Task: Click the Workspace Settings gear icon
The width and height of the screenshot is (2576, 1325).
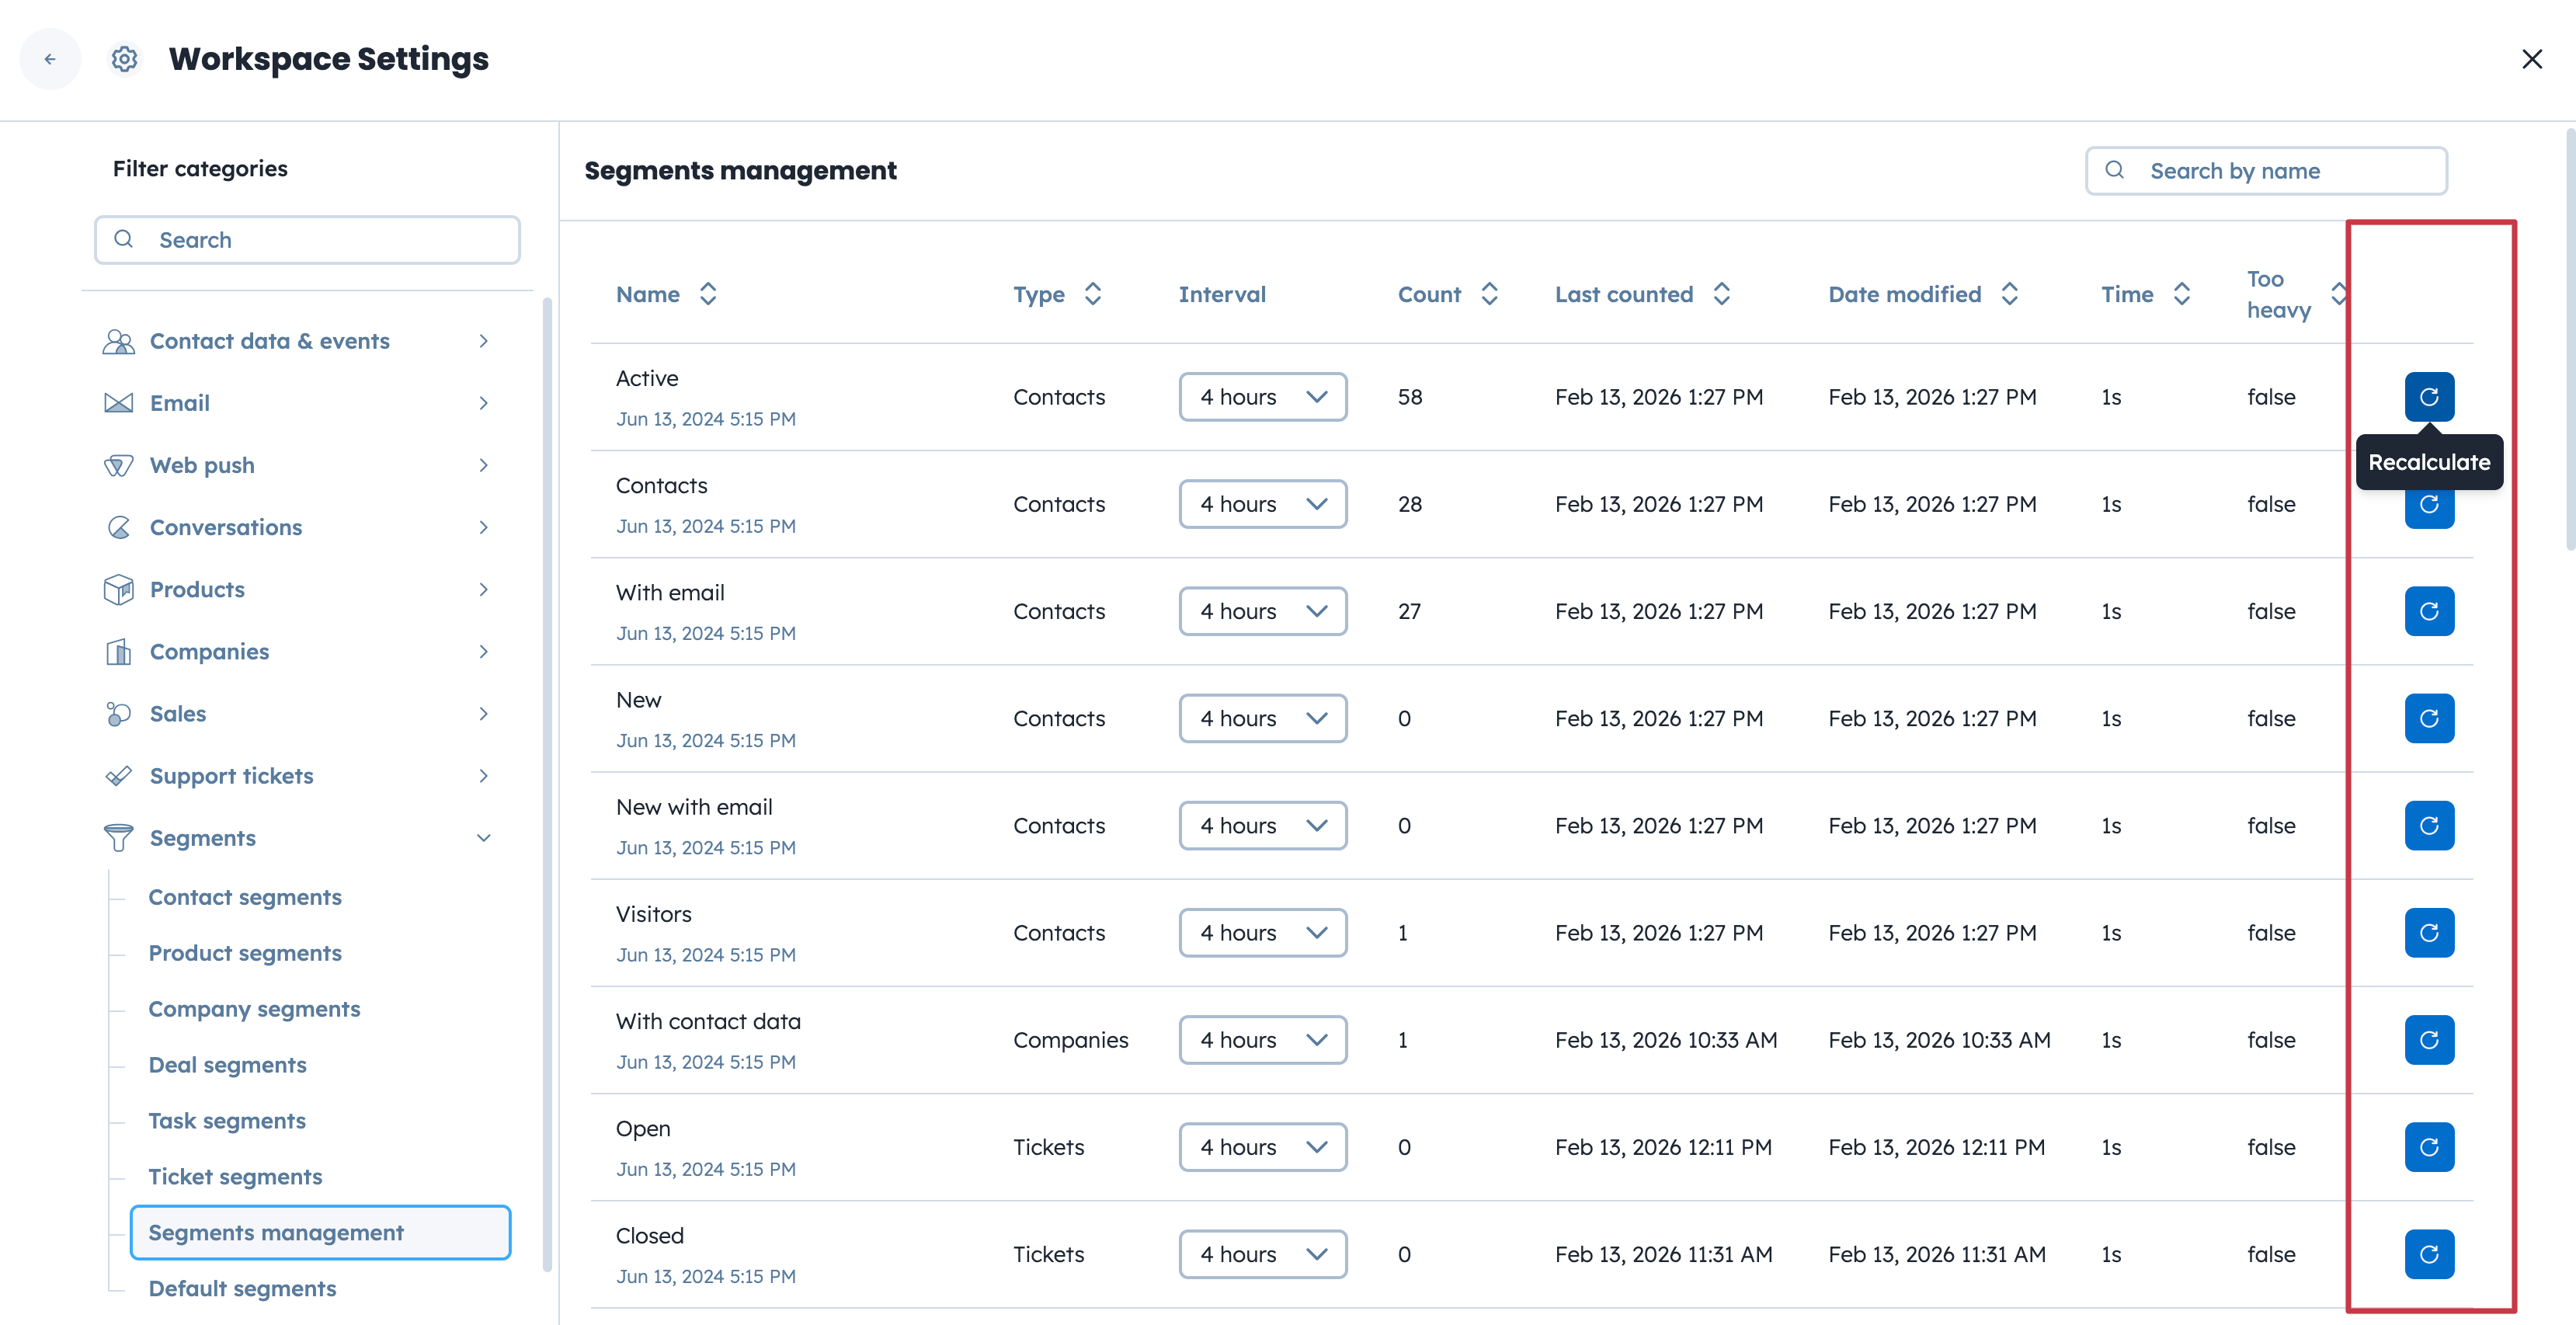Action: pos(124,59)
